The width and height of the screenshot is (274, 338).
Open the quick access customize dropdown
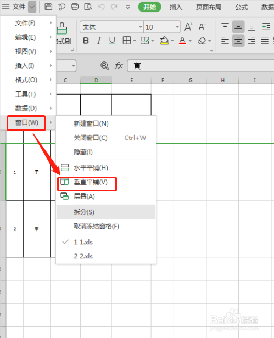coord(128,7)
